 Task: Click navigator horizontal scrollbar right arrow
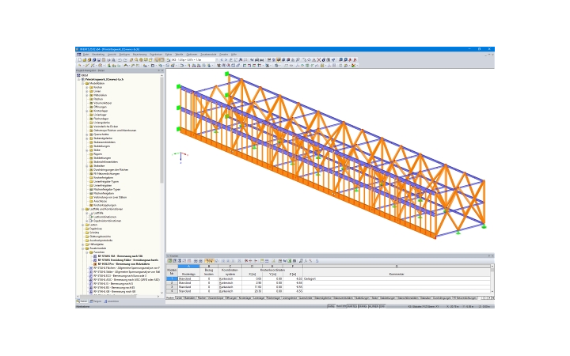point(158,297)
